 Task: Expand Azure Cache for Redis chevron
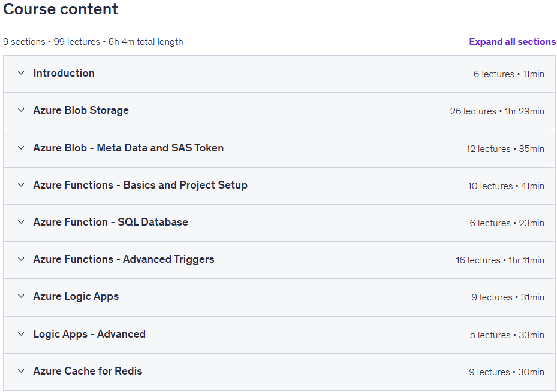click(x=22, y=371)
